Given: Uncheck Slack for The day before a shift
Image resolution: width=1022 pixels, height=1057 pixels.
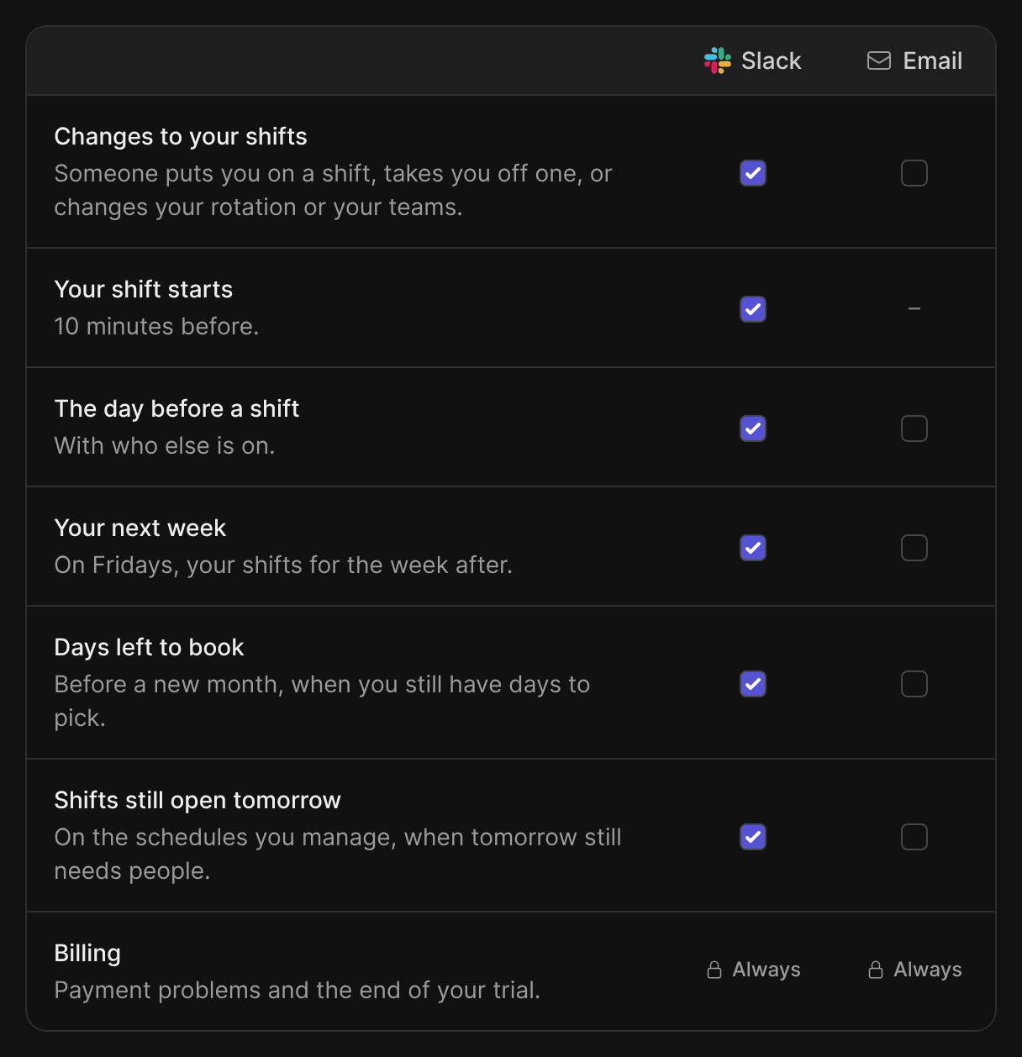Looking at the screenshot, I should tap(753, 429).
